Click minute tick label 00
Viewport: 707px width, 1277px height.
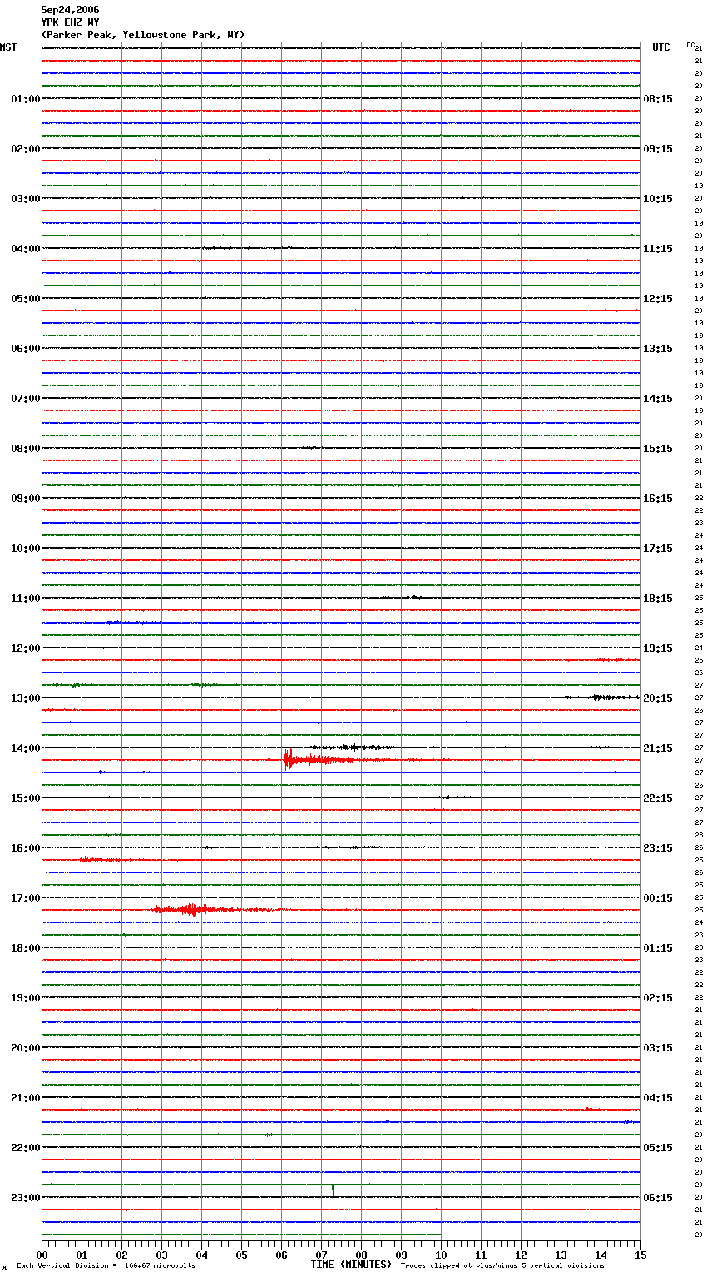(x=42, y=1255)
